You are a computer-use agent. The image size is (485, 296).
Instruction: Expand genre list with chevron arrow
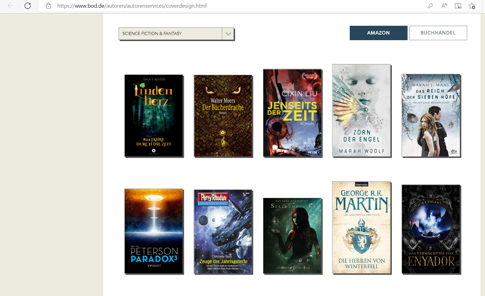(228, 34)
